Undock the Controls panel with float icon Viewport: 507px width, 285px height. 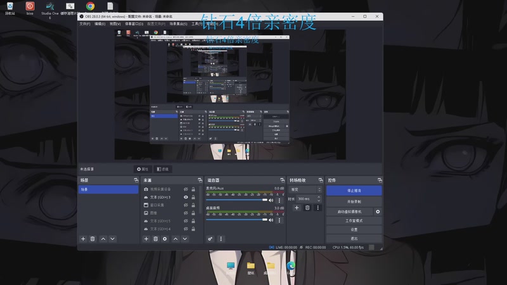[x=380, y=180]
